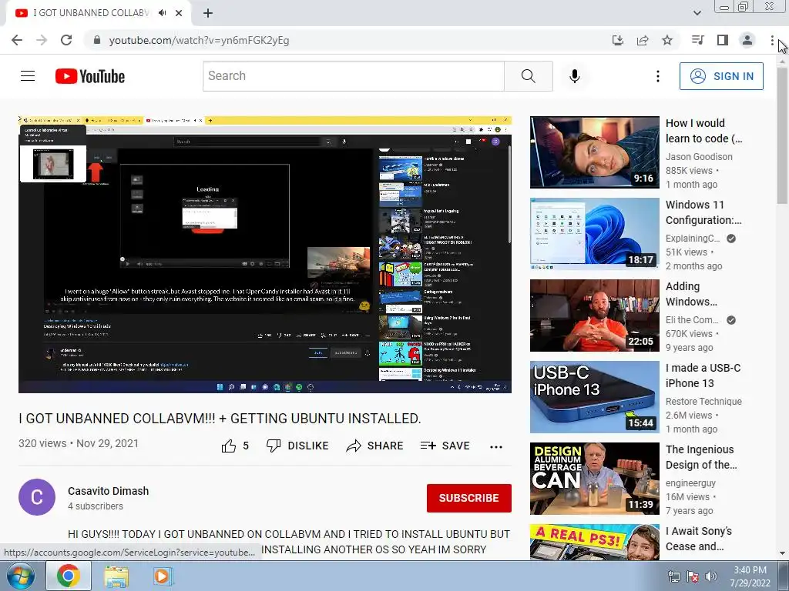Focus the YouTube search box

click(353, 76)
